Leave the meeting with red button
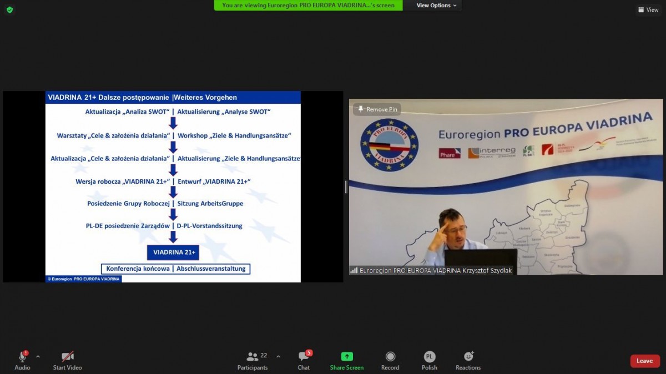The width and height of the screenshot is (666, 374). (645, 361)
